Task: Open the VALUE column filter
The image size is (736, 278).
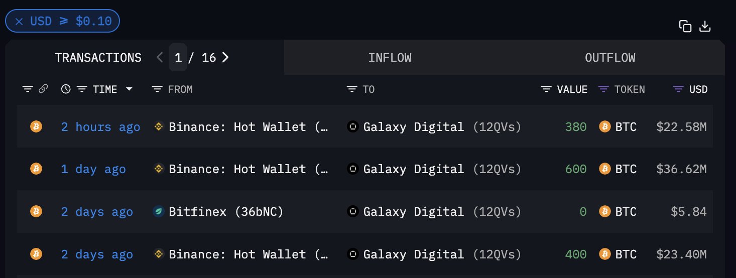Action: [546, 89]
